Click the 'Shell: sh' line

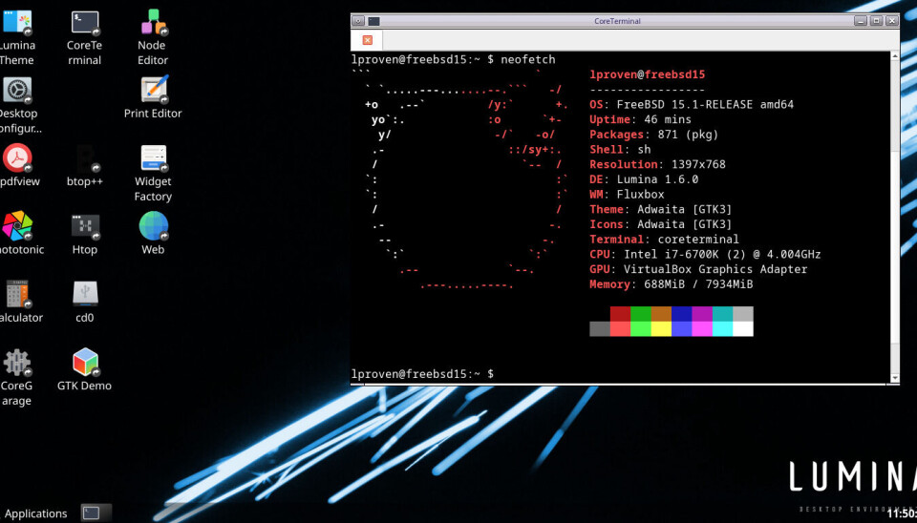pos(620,150)
